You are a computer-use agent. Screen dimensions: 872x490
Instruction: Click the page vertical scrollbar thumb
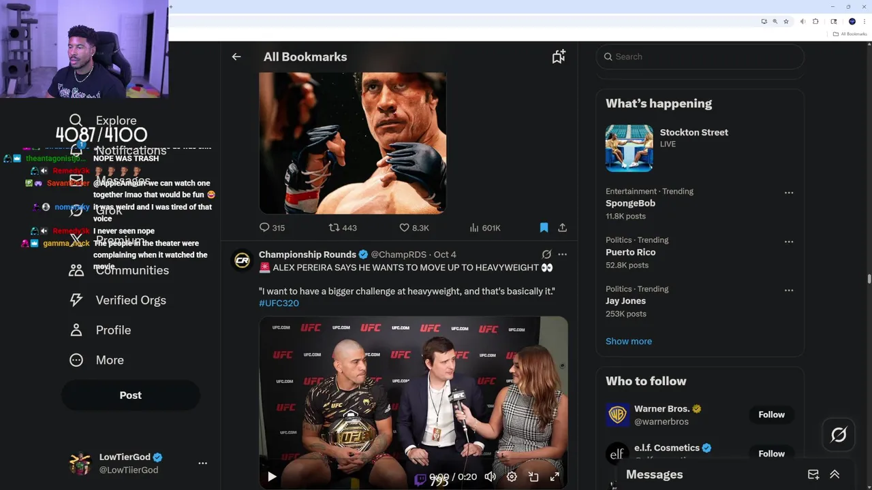(x=869, y=279)
